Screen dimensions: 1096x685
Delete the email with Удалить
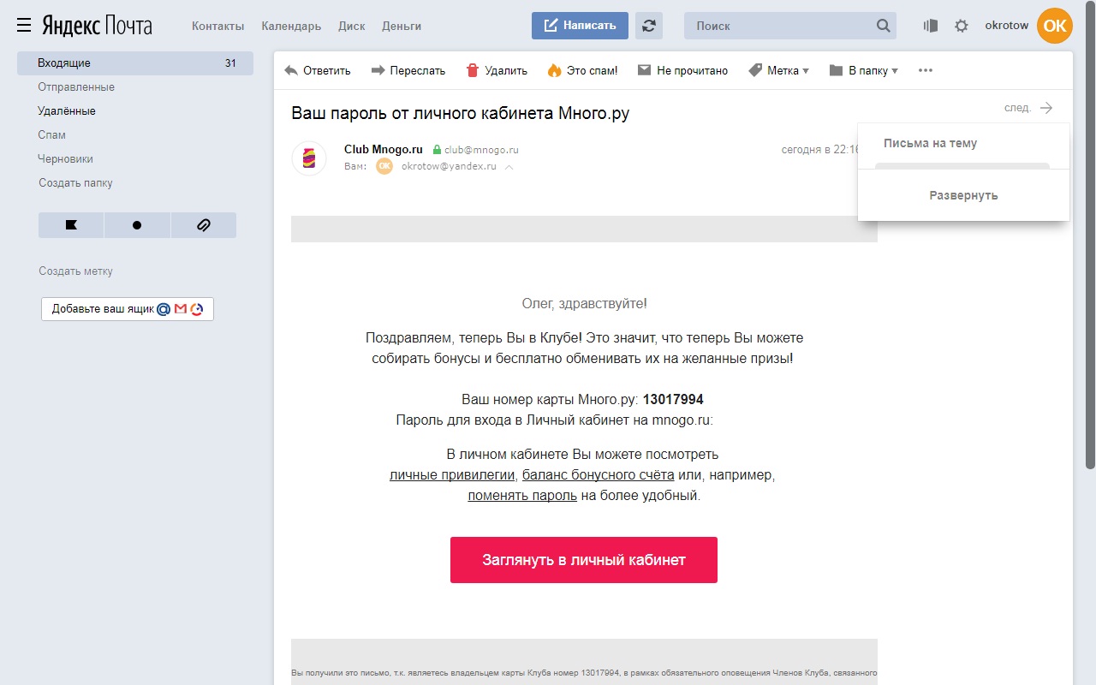[x=497, y=71]
